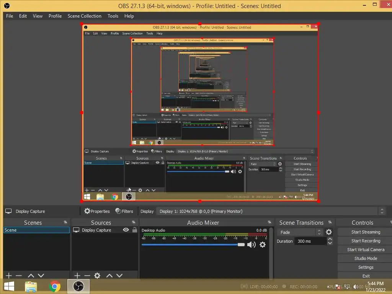Open the Windows Start menu

[x=9, y=286]
